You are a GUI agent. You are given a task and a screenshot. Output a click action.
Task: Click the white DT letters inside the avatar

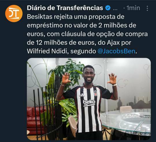coord(14,14)
